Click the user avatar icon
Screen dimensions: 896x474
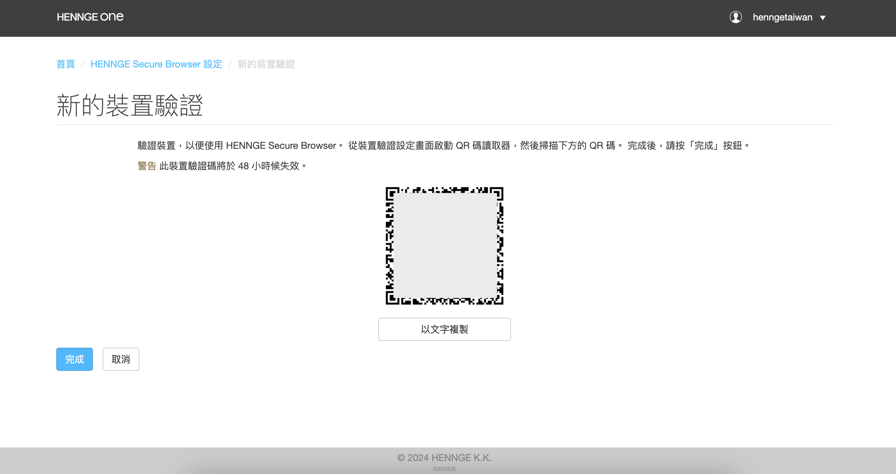pyautogui.click(x=736, y=17)
